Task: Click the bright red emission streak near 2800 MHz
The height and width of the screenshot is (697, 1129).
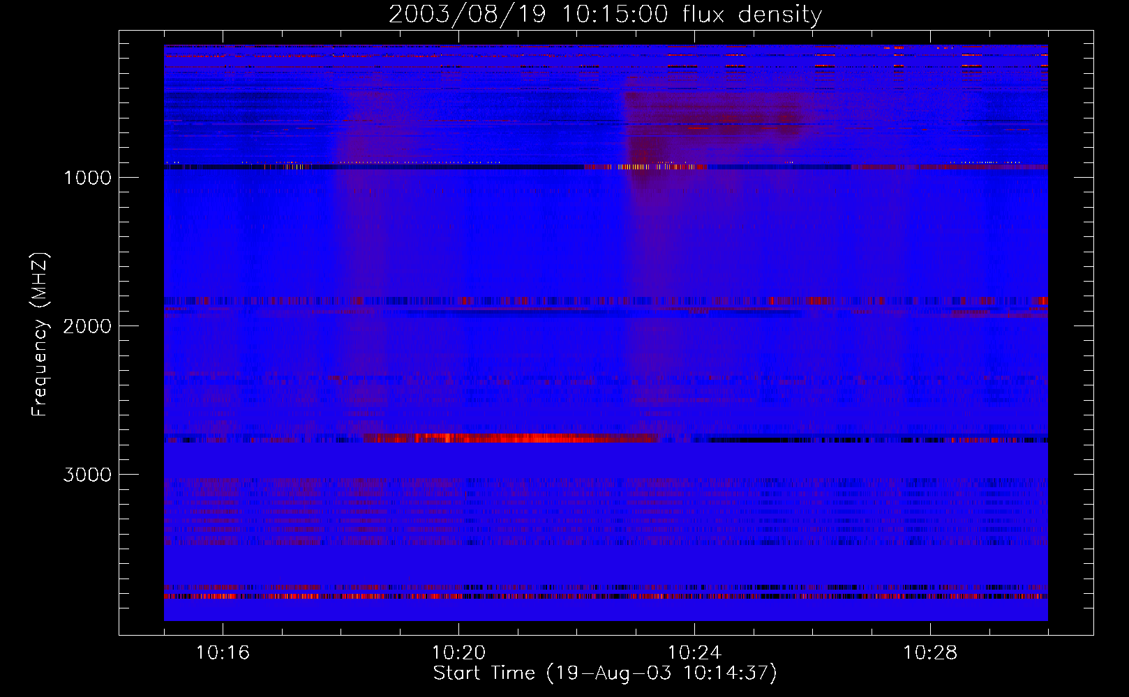Action: [511, 438]
